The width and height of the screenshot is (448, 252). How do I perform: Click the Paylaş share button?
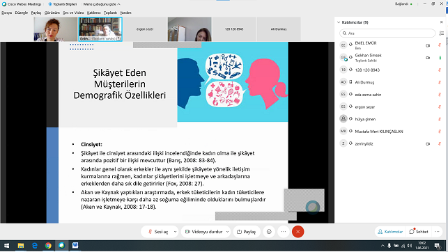247,232
